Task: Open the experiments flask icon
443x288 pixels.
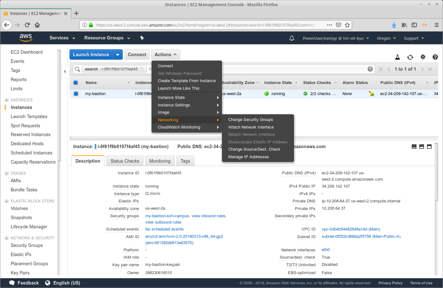Action: (398, 57)
